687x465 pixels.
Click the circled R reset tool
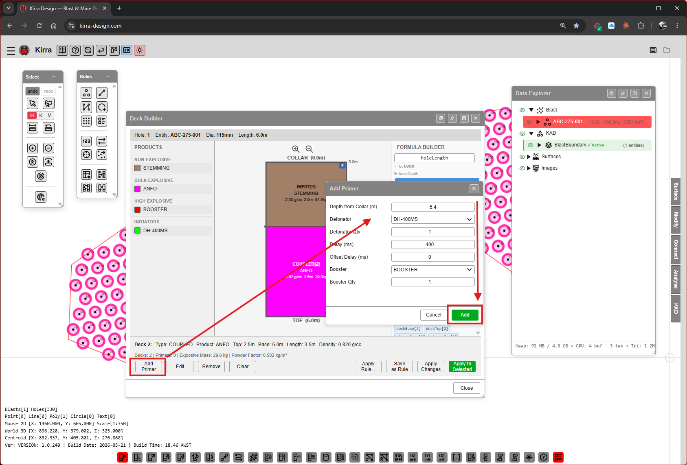[x=33, y=162]
